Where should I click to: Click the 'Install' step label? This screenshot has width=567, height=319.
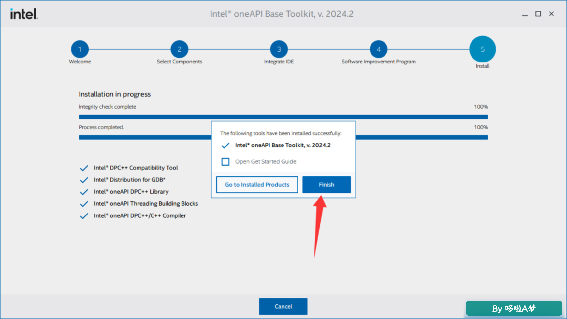tap(483, 66)
